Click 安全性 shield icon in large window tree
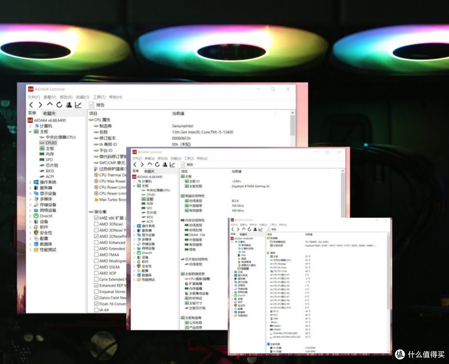Viewport: 449px width, 364px height. point(36,233)
